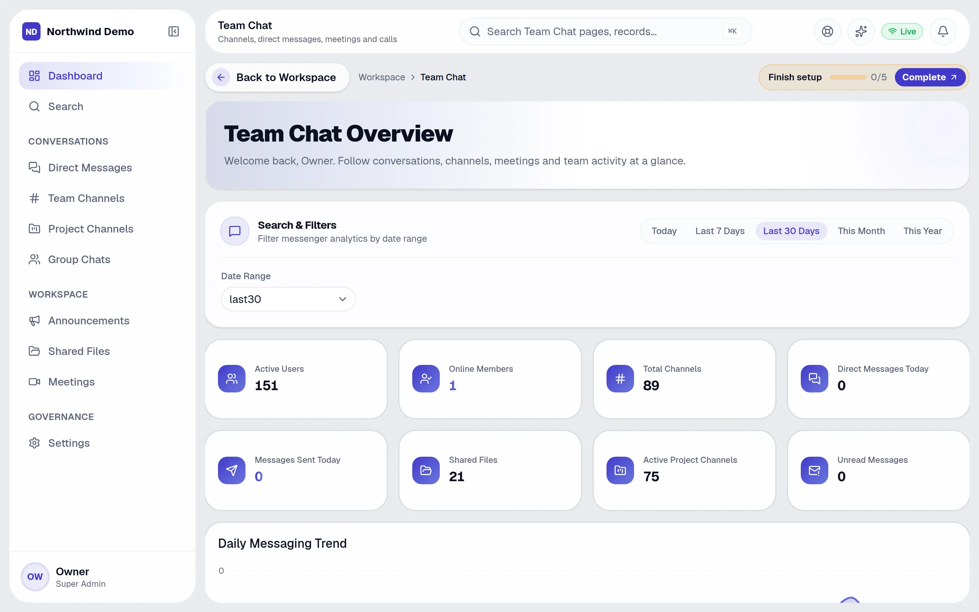Focus the Search Team Chat field
The image size is (979, 612).
(605, 31)
